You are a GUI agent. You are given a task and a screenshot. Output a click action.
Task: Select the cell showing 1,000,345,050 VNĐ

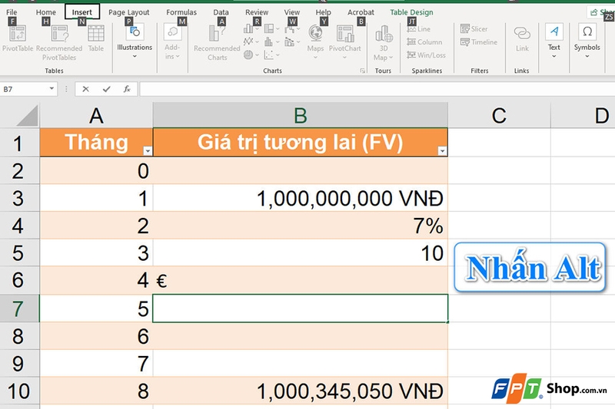[x=300, y=391]
